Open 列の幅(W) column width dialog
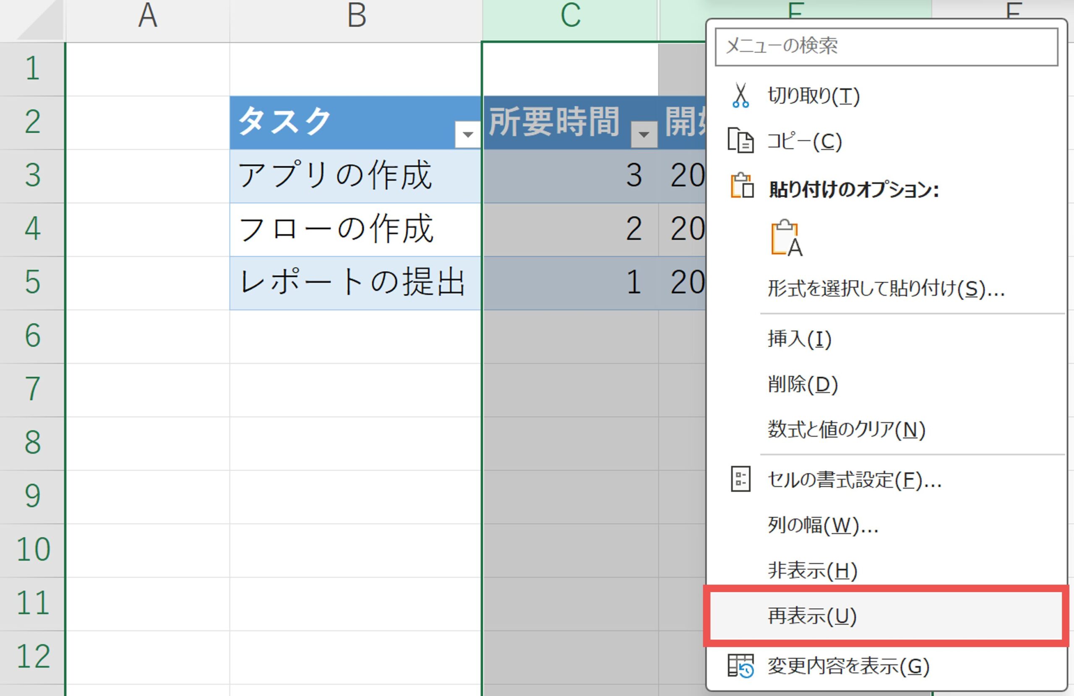Image resolution: width=1074 pixels, height=696 pixels. (x=823, y=525)
